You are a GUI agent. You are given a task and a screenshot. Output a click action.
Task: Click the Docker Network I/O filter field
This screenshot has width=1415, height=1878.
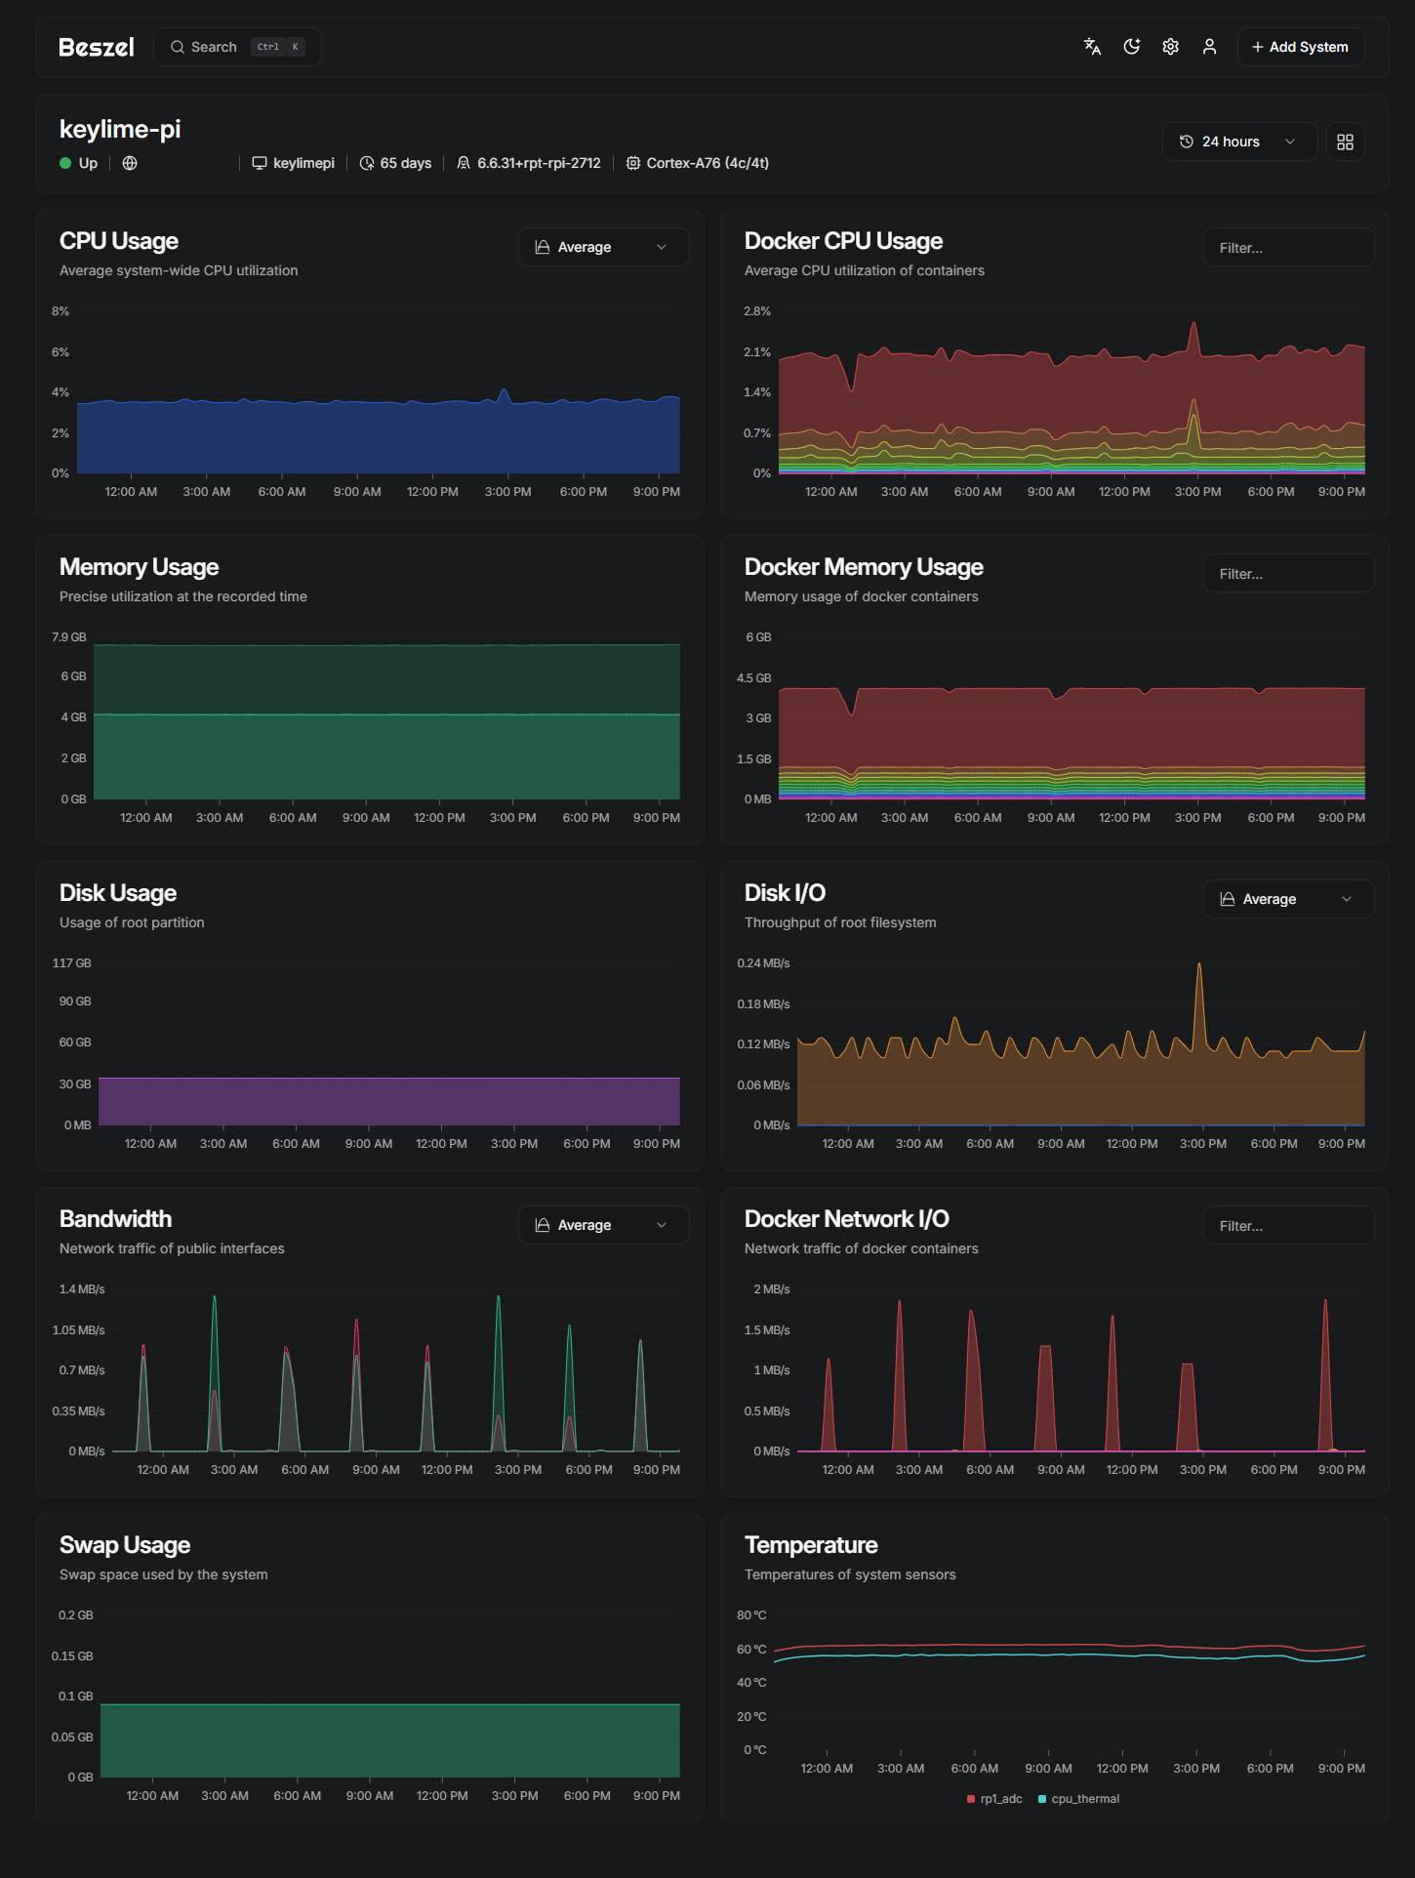(1287, 1226)
